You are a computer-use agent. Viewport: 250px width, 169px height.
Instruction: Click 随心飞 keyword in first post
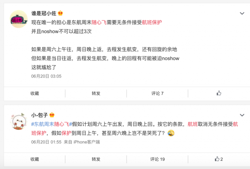tap(99, 22)
